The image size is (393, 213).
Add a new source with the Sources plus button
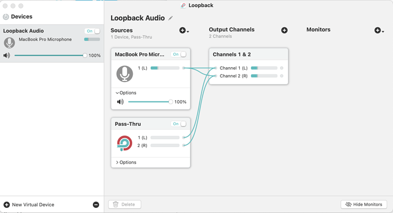click(184, 30)
